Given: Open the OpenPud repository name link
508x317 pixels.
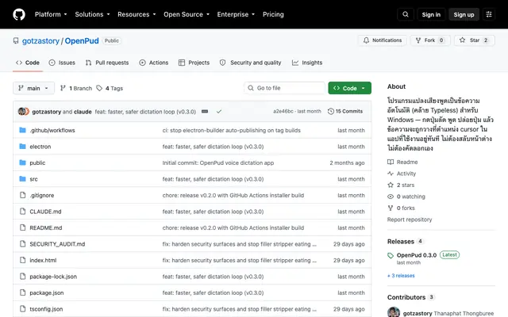Looking at the screenshot, I should tap(82, 41).
